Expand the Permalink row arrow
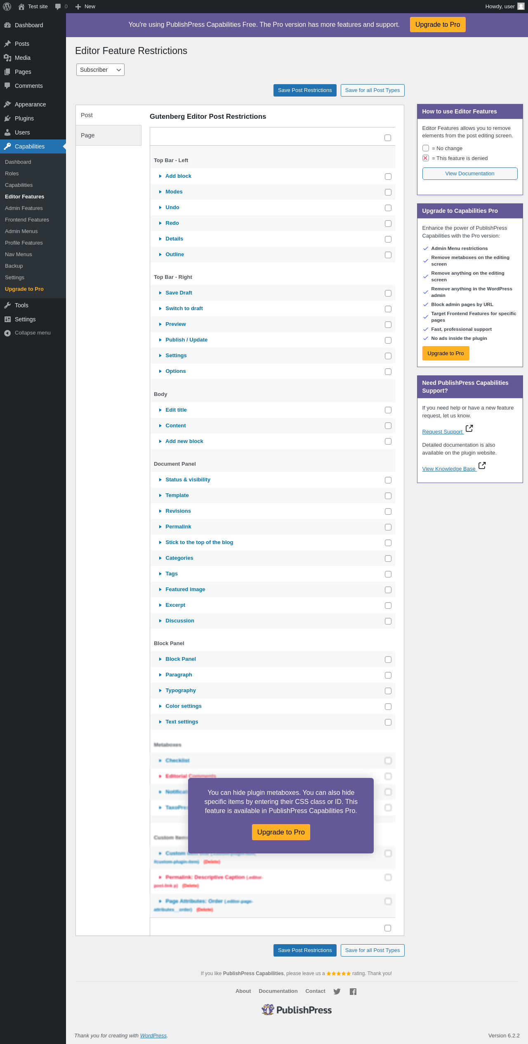The image size is (528, 1044). 160,527
